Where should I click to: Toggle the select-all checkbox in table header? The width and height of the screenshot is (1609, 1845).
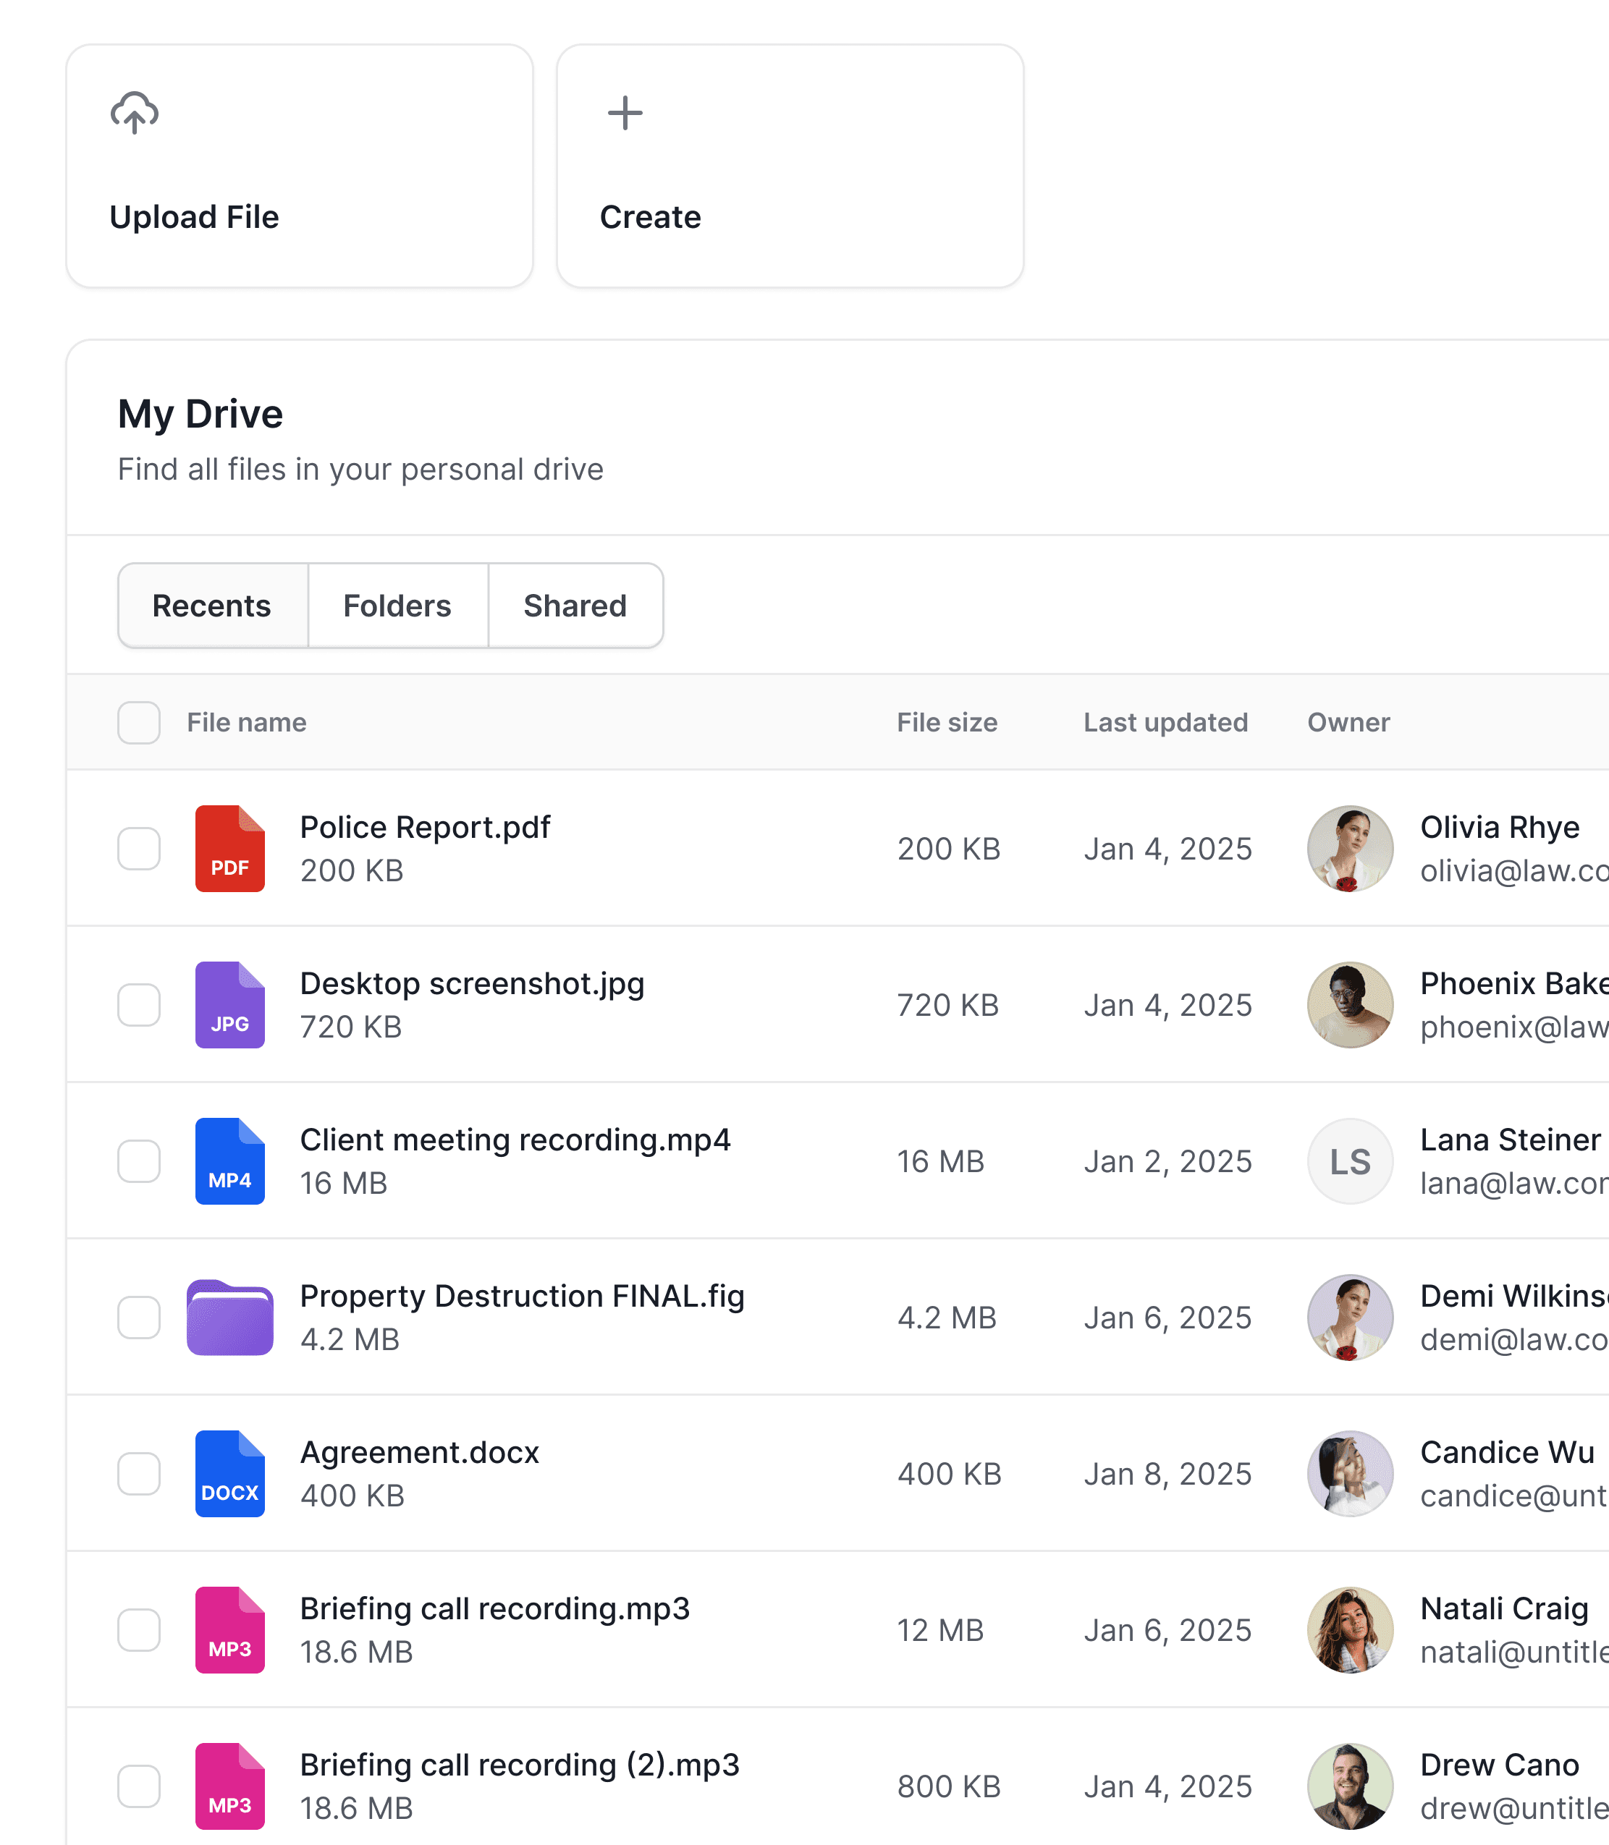point(139,722)
